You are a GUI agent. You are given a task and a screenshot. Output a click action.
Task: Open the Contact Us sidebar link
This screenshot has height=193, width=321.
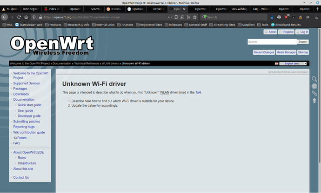pyautogui.click(x=21, y=177)
